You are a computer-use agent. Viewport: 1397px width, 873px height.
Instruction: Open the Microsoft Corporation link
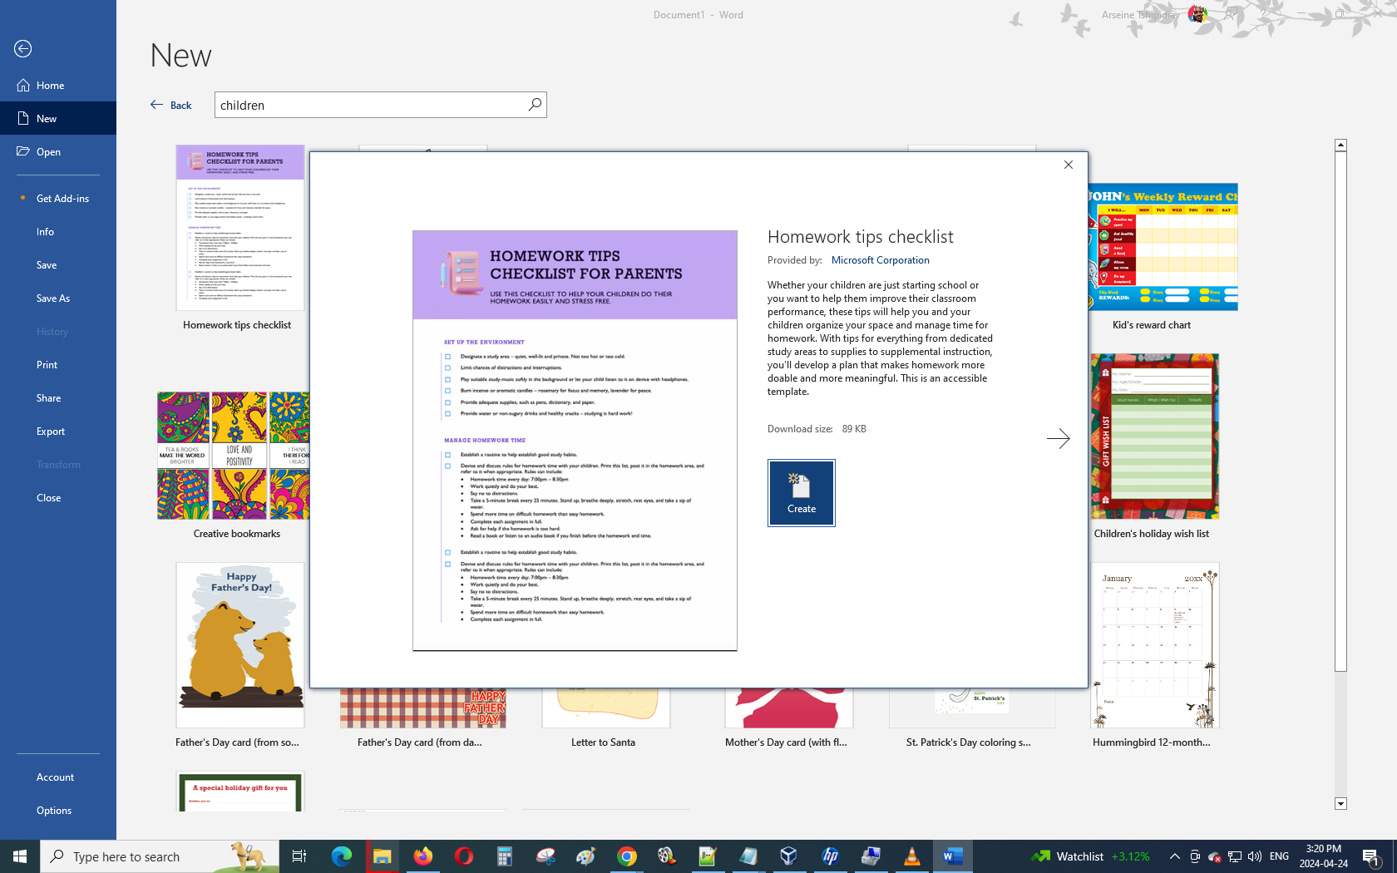tap(880, 260)
